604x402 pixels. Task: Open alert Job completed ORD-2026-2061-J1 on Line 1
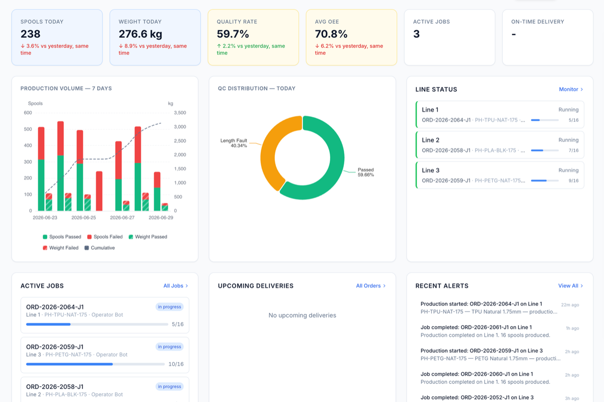click(x=500, y=331)
